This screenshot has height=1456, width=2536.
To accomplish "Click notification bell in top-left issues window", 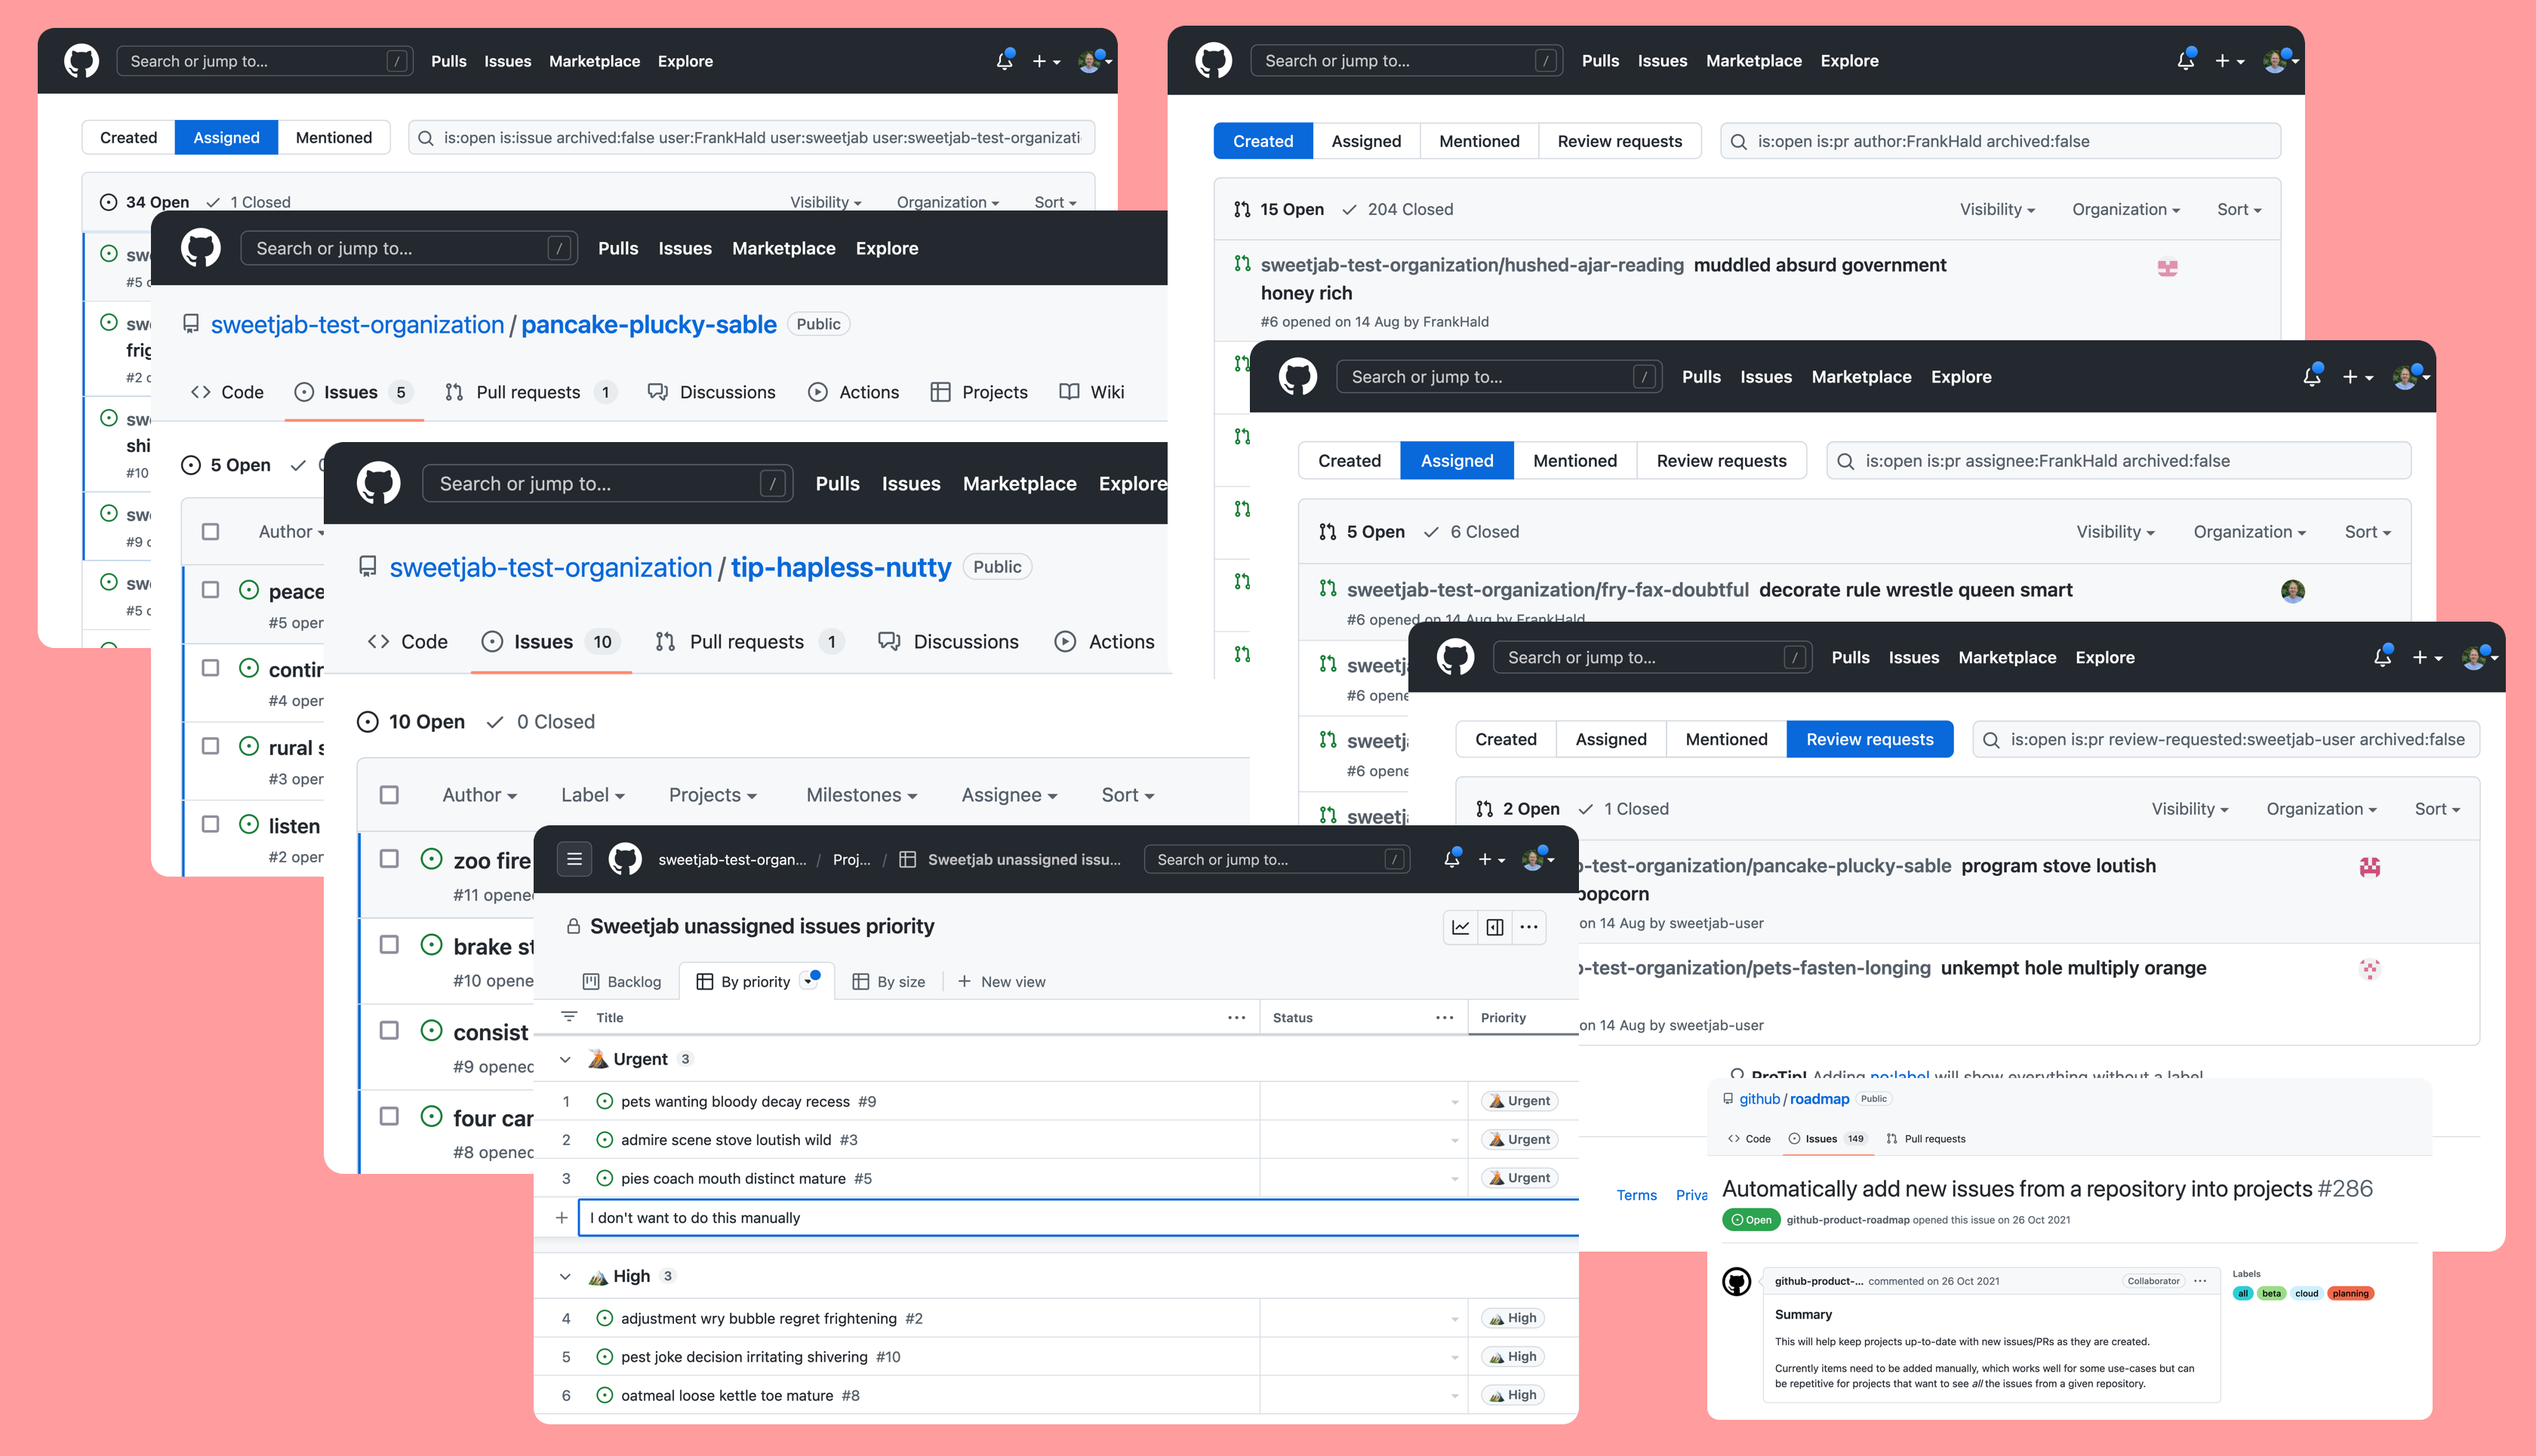I will tap(1005, 61).
